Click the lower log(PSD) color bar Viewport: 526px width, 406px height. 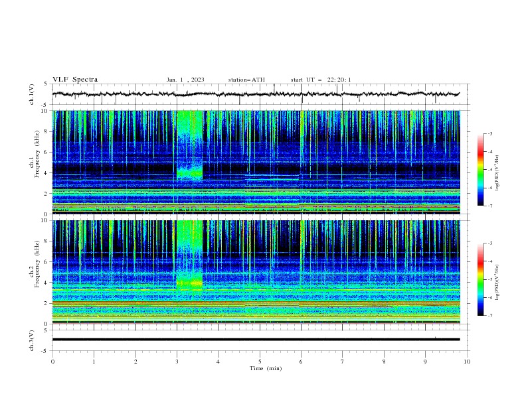pyautogui.click(x=480, y=279)
